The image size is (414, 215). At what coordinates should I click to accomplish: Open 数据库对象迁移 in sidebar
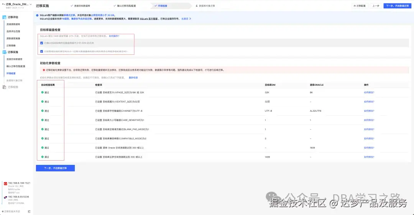(15, 81)
